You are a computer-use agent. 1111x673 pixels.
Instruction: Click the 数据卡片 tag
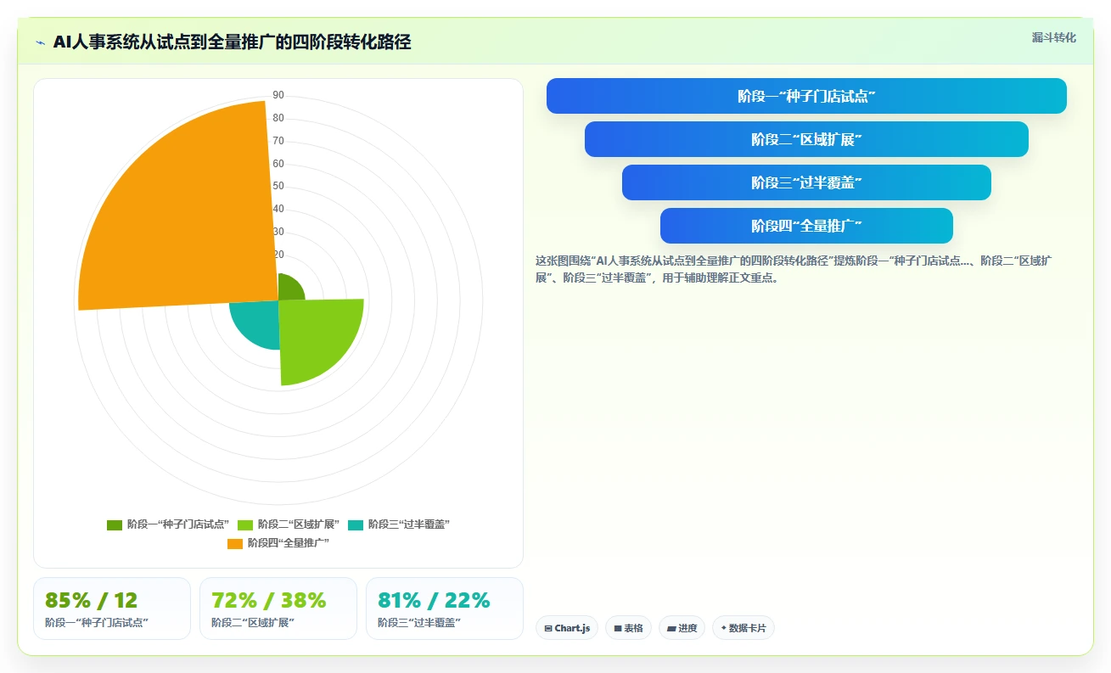pyautogui.click(x=743, y=628)
